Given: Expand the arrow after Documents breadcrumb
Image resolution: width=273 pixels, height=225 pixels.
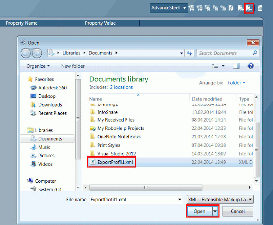Looking at the screenshot, I should (x=116, y=53).
